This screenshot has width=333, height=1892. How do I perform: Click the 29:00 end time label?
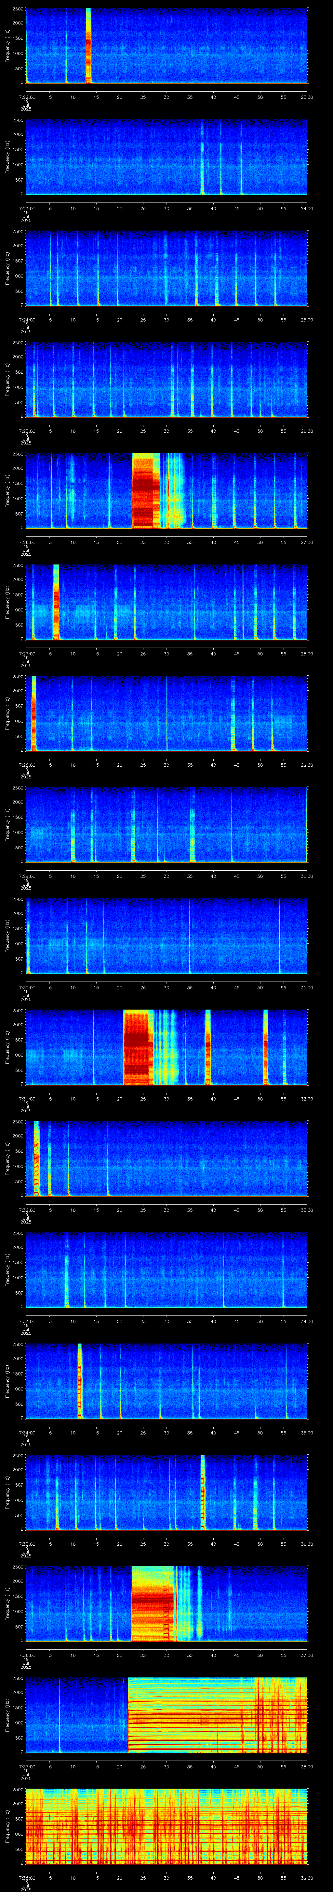(307, 765)
